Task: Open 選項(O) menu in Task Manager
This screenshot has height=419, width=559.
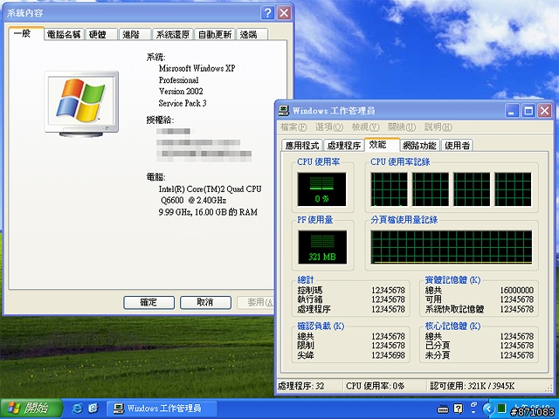Action: pyautogui.click(x=328, y=127)
